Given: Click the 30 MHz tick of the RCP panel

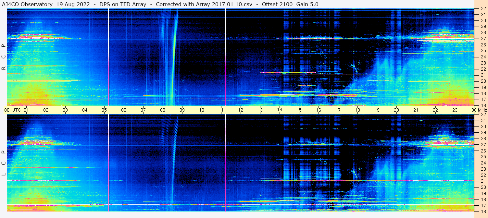Looking at the screenshot, I should point(483,20).
